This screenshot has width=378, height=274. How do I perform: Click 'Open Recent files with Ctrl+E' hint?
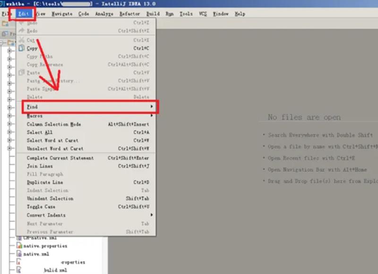(x=311, y=158)
